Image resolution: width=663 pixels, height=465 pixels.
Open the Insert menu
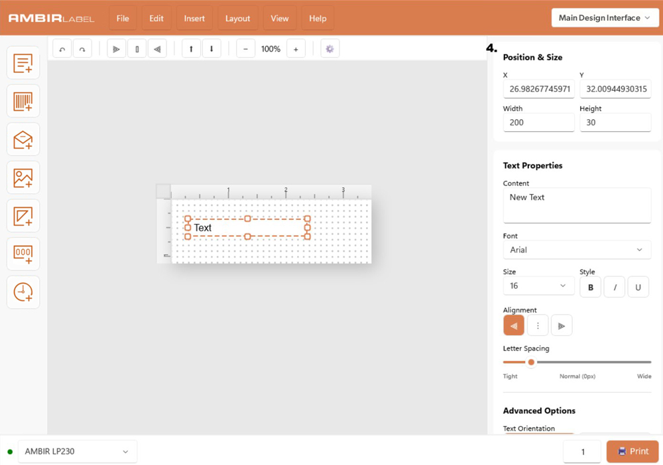pos(194,19)
